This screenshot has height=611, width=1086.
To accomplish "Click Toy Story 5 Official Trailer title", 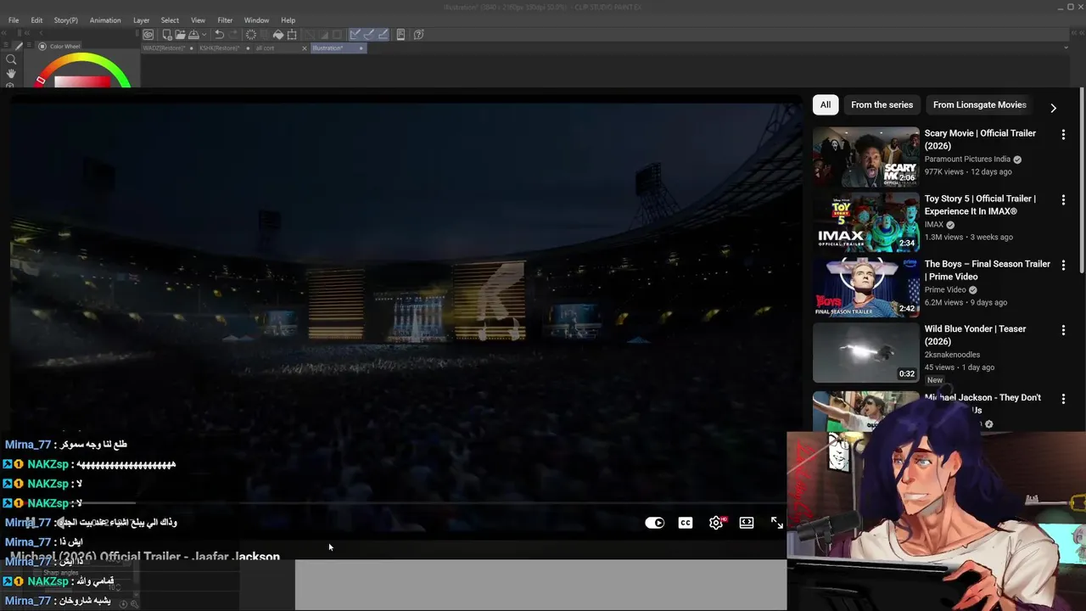I will (x=980, y=205).
